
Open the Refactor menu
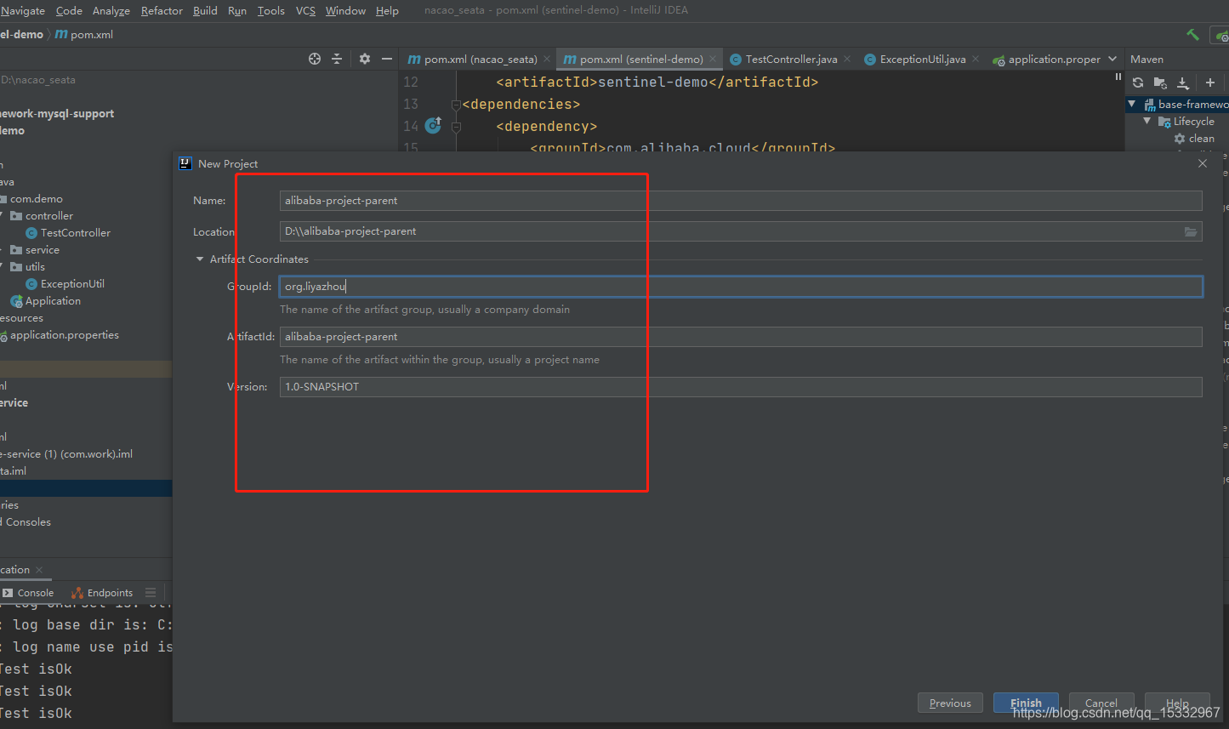point(162,10)
